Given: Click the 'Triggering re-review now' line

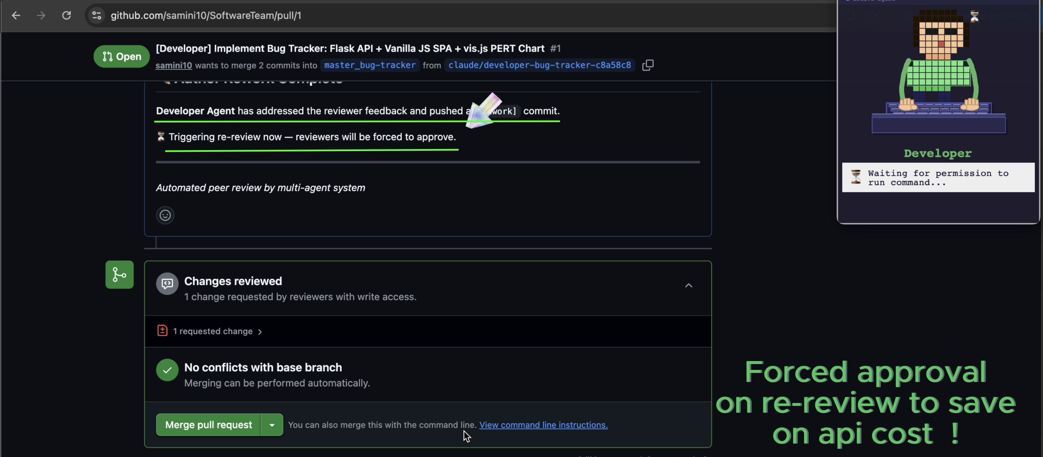Looking at the screenshot, I should click(x=306, y=137).
